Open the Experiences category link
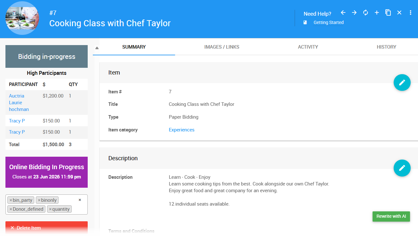 (181, 130)
